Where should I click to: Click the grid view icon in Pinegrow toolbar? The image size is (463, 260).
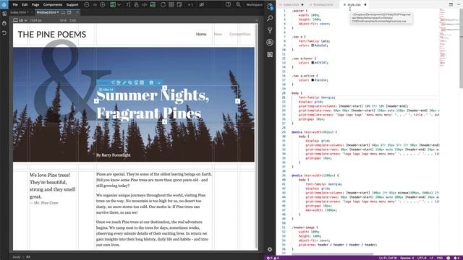(171, 5)
